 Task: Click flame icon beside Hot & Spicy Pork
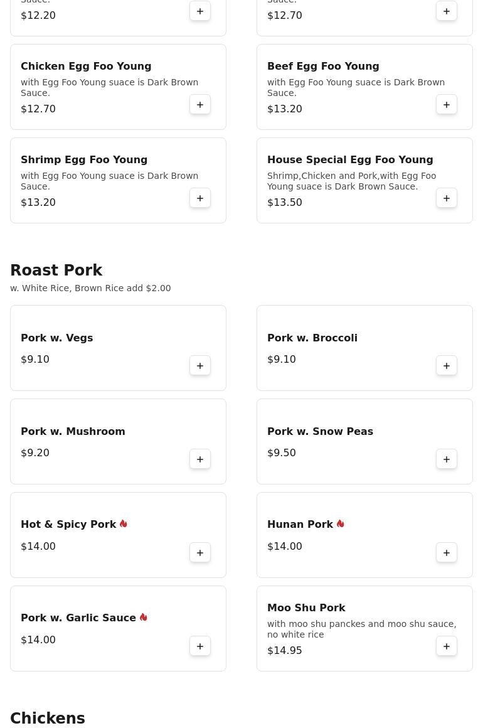coord(124,524)
